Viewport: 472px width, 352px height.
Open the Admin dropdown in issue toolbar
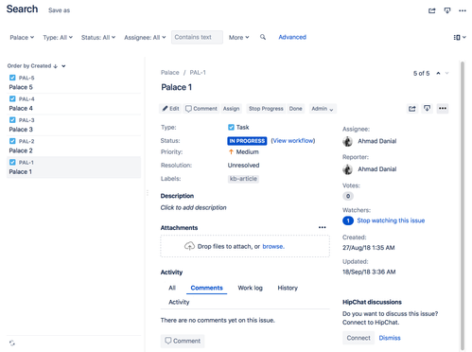point(323,109)
